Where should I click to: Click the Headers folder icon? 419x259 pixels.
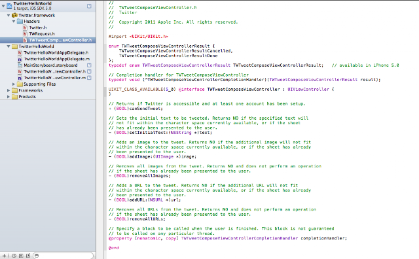tap(20, 22)
